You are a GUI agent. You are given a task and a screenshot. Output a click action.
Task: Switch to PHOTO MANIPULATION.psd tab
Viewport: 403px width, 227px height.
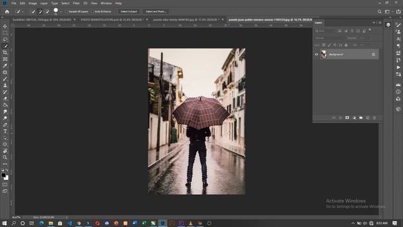[x=111, y=20]
